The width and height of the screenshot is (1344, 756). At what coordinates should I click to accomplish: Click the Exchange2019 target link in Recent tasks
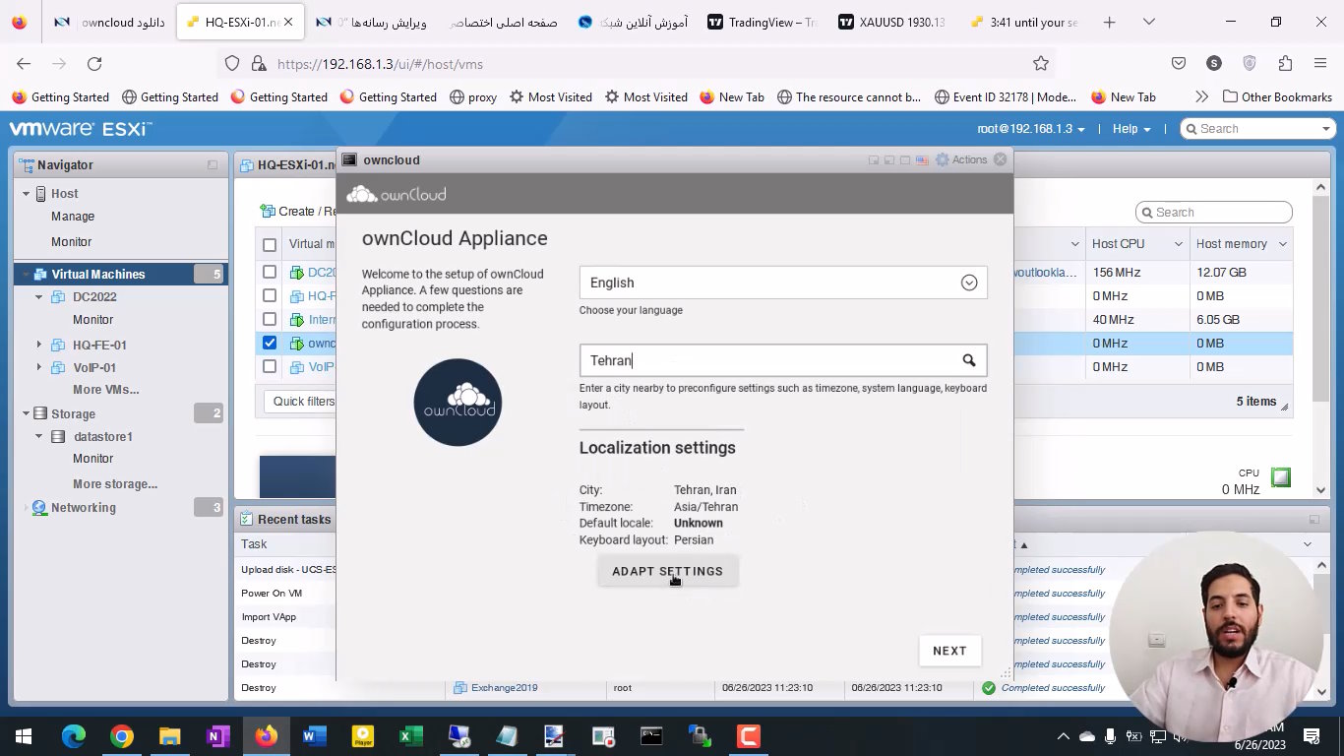tap(504, 687)
